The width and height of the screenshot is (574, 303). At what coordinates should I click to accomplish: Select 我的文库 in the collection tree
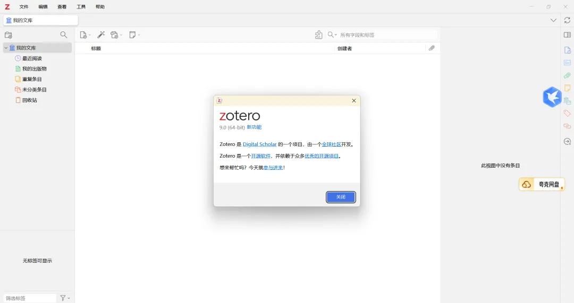[37, 48]
